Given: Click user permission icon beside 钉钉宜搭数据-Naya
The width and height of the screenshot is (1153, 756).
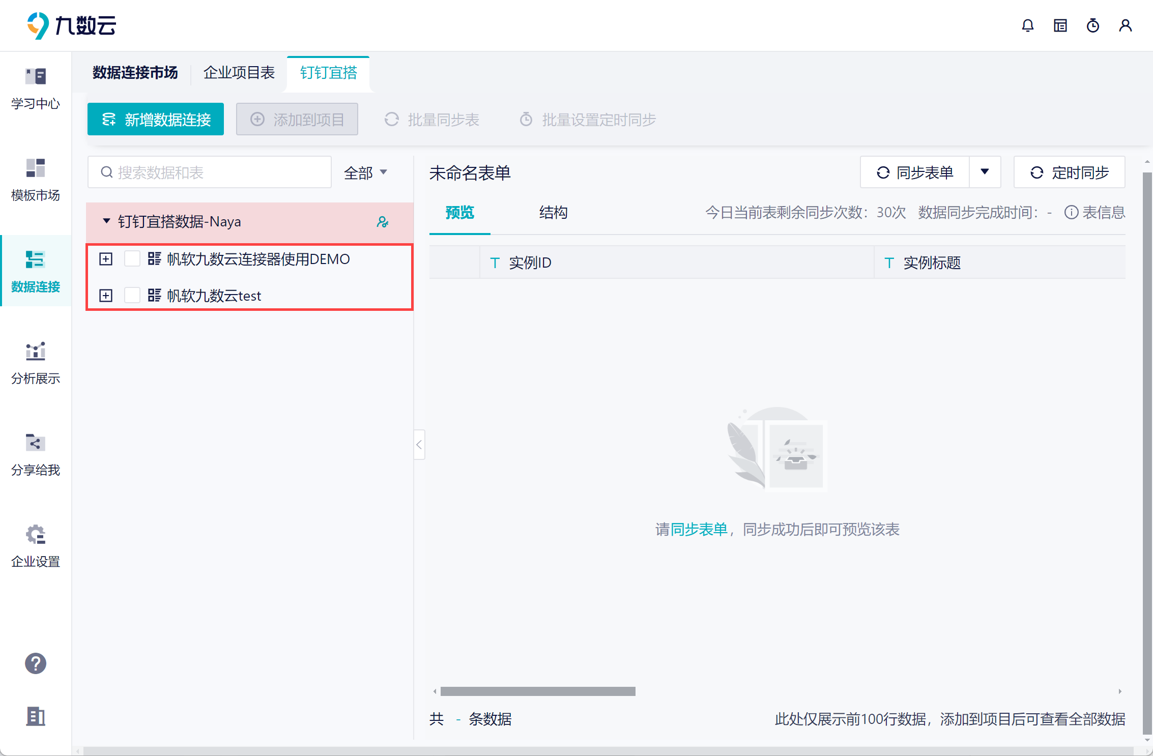Looking at the screenshot, I should (383, 222).
